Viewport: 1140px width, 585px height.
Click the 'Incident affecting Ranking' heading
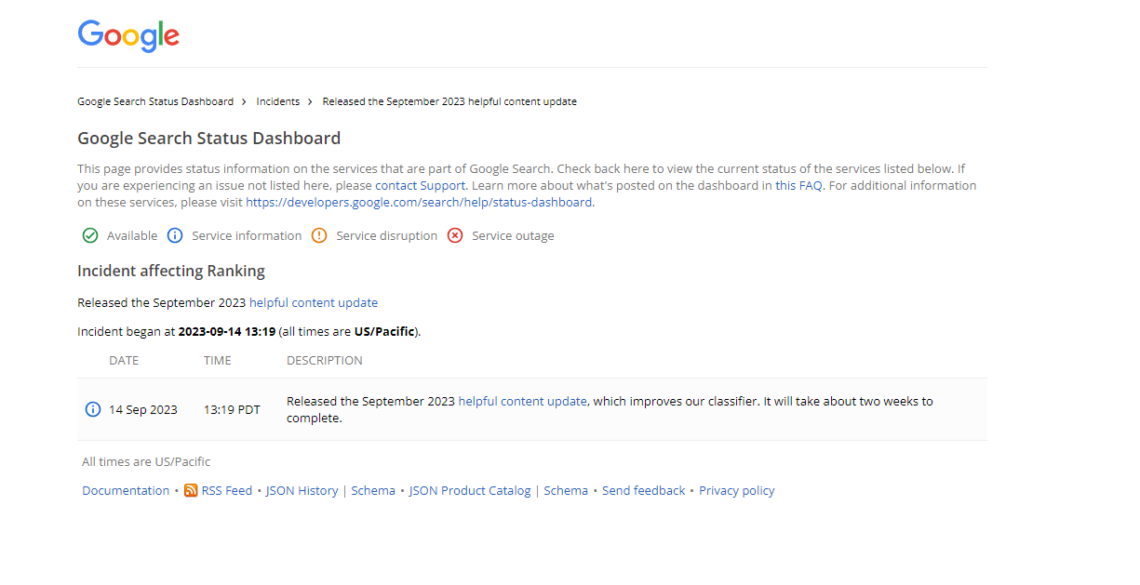pyautogui.click(x=171, y=271)
